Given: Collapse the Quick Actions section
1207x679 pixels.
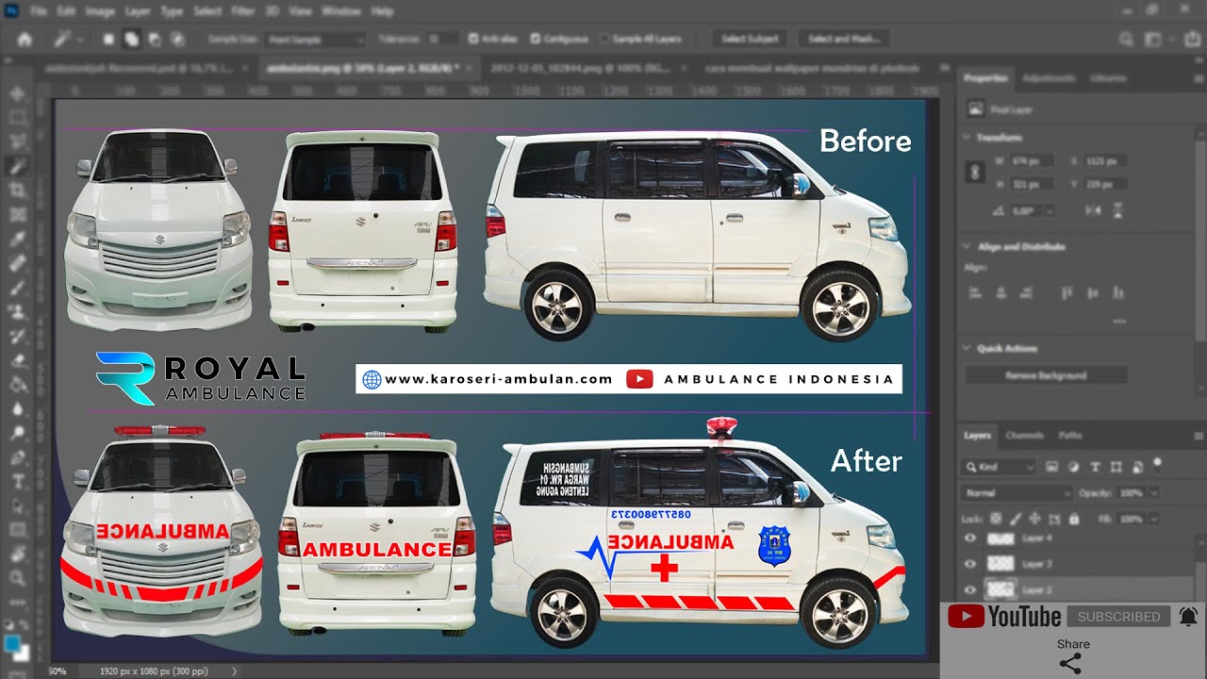Looking at the screenshot, I should click(x=967, y=349).
